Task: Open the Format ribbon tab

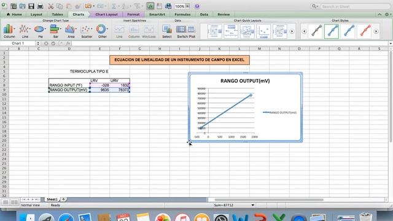Action: 133,15
